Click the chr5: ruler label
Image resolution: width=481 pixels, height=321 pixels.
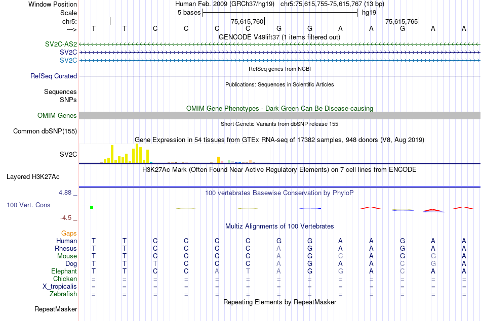[69, 21]
